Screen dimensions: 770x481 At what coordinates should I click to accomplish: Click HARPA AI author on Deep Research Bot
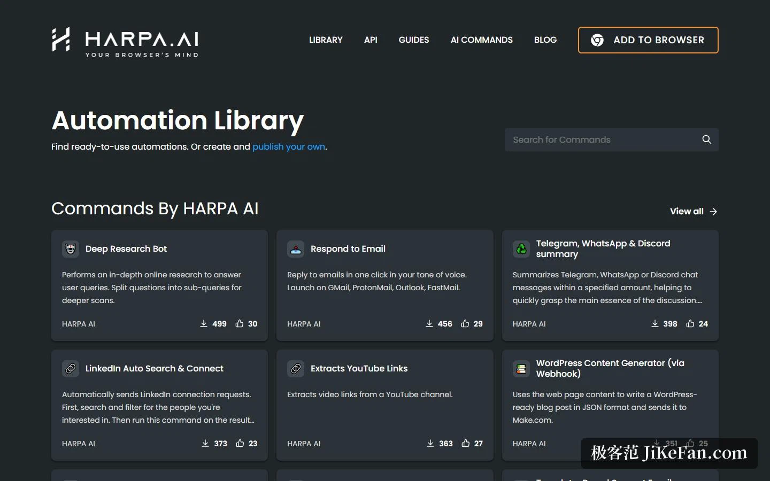[x=79, y=324]
